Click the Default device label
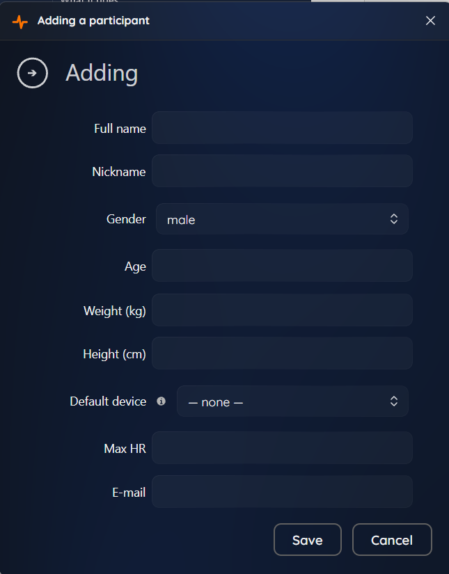The height and width of the screenshot is (574, 449). point(108,401)
